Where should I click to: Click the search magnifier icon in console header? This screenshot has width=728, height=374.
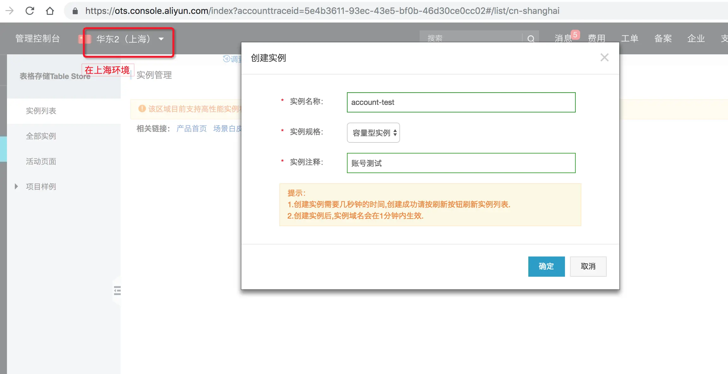point(531,39)
